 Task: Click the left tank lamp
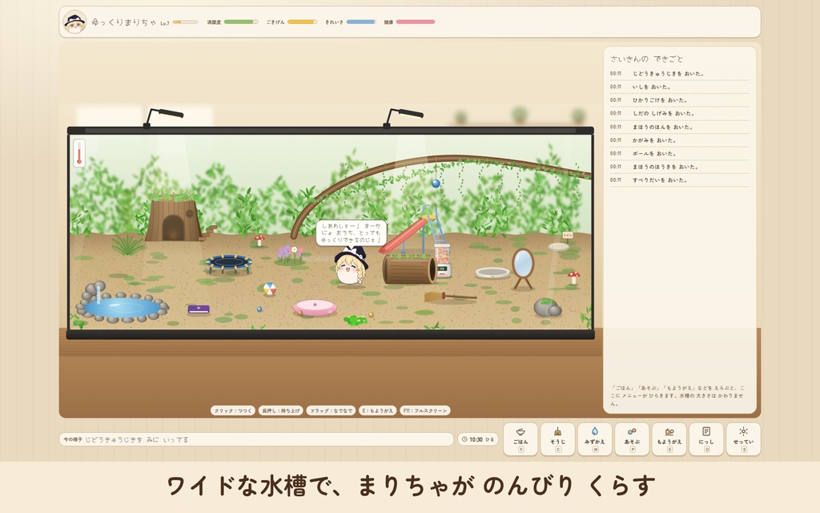(x=163, y=117)
